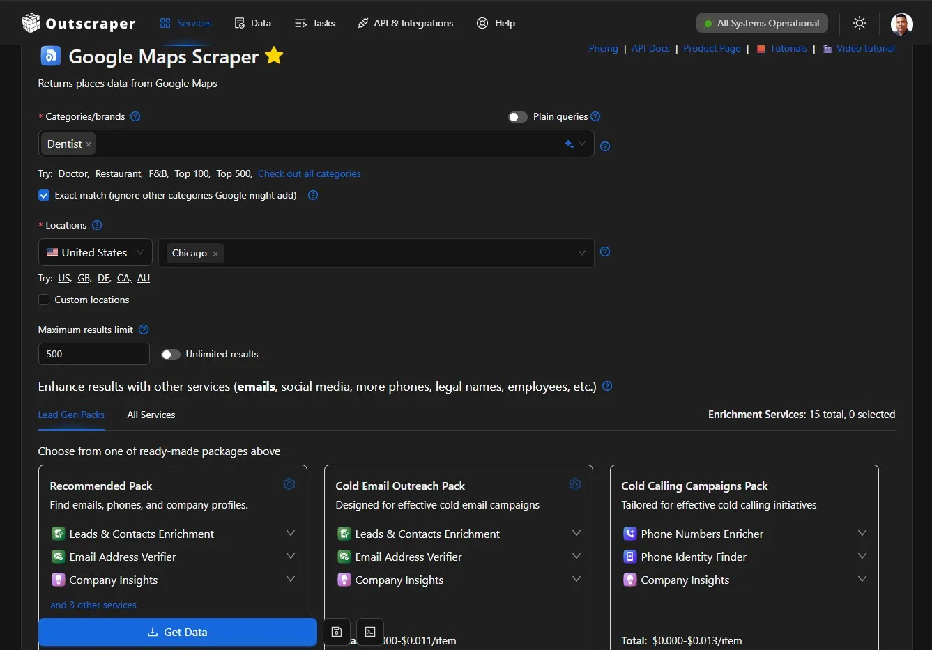Turn on the Unlimited results switch
The image size is (932, 650).
171,355
